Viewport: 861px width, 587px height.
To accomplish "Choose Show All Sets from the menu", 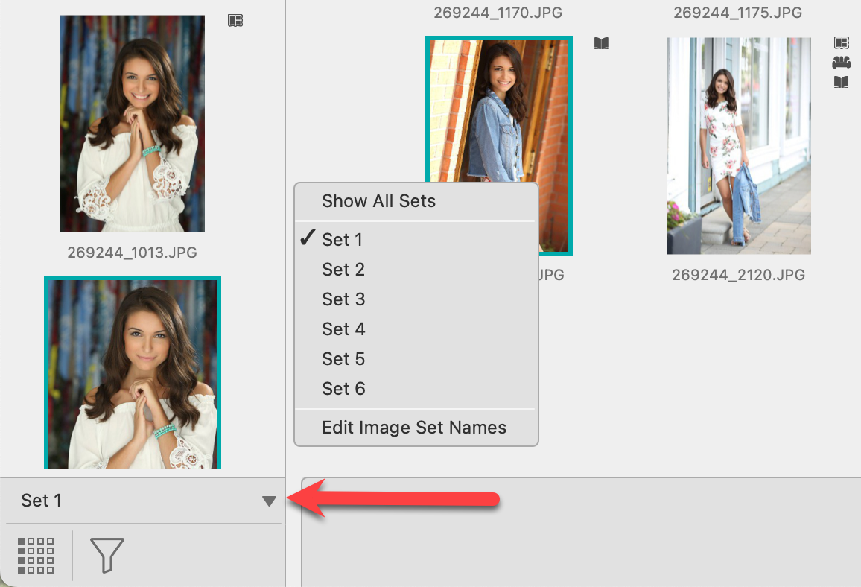I will 378,201.
